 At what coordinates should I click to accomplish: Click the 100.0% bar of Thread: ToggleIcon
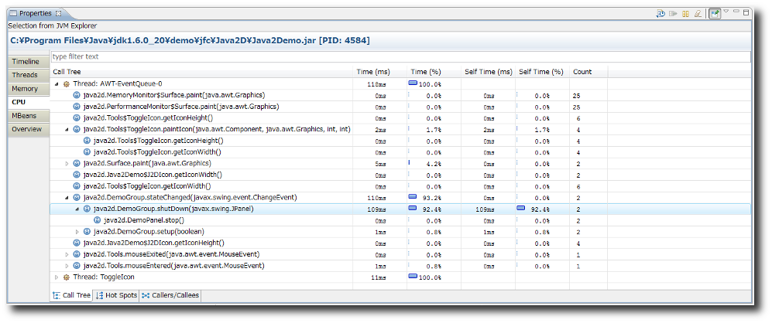pos(413,277)
